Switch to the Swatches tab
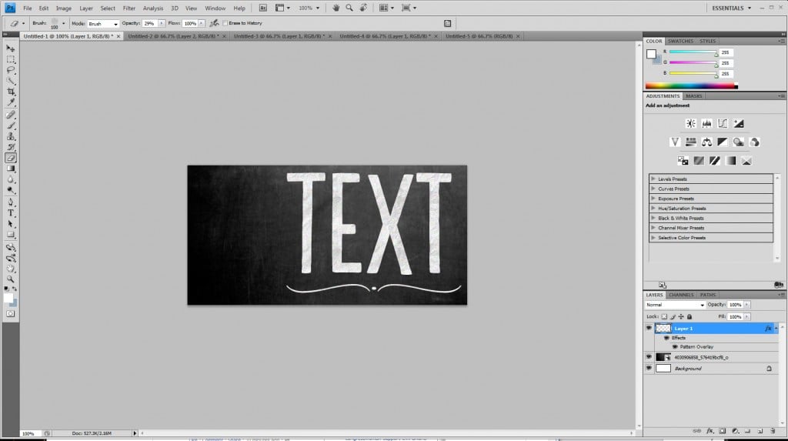Viewport: 788px width, 441px height. coord(680,42)
